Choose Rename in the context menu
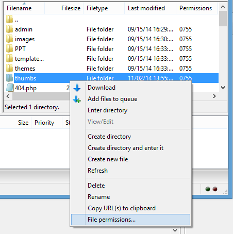The width and height of the screenshot is (233, 234). 99,197
